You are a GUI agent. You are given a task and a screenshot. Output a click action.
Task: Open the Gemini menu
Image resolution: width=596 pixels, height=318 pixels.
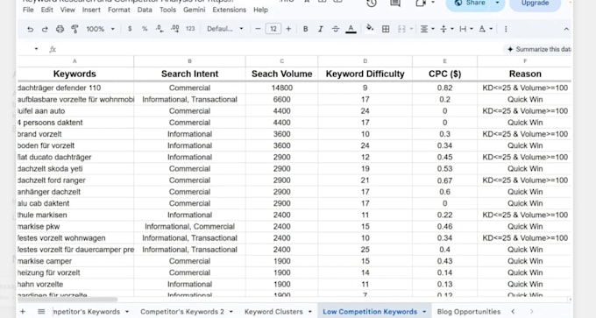194,10
